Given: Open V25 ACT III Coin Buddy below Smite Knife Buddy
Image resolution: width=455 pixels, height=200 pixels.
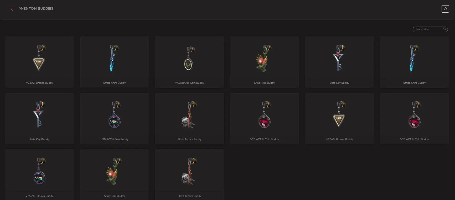Looking at the screenshot, I should (x=415, y=118).
